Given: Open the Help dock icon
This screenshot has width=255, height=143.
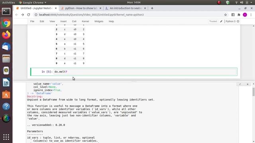Looking at the screenshot, I should coord(6,106).
